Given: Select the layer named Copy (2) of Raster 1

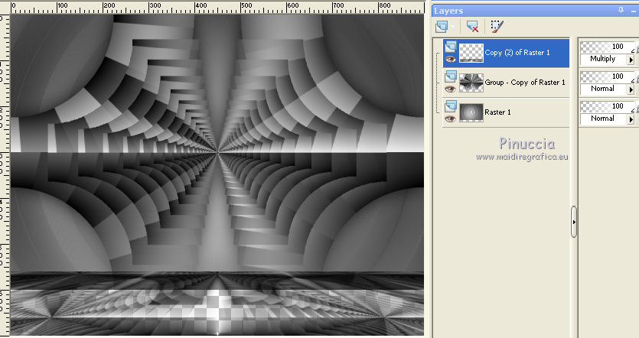Looking at the screenshot, I should pyautogui.click(x=517, y=53).
